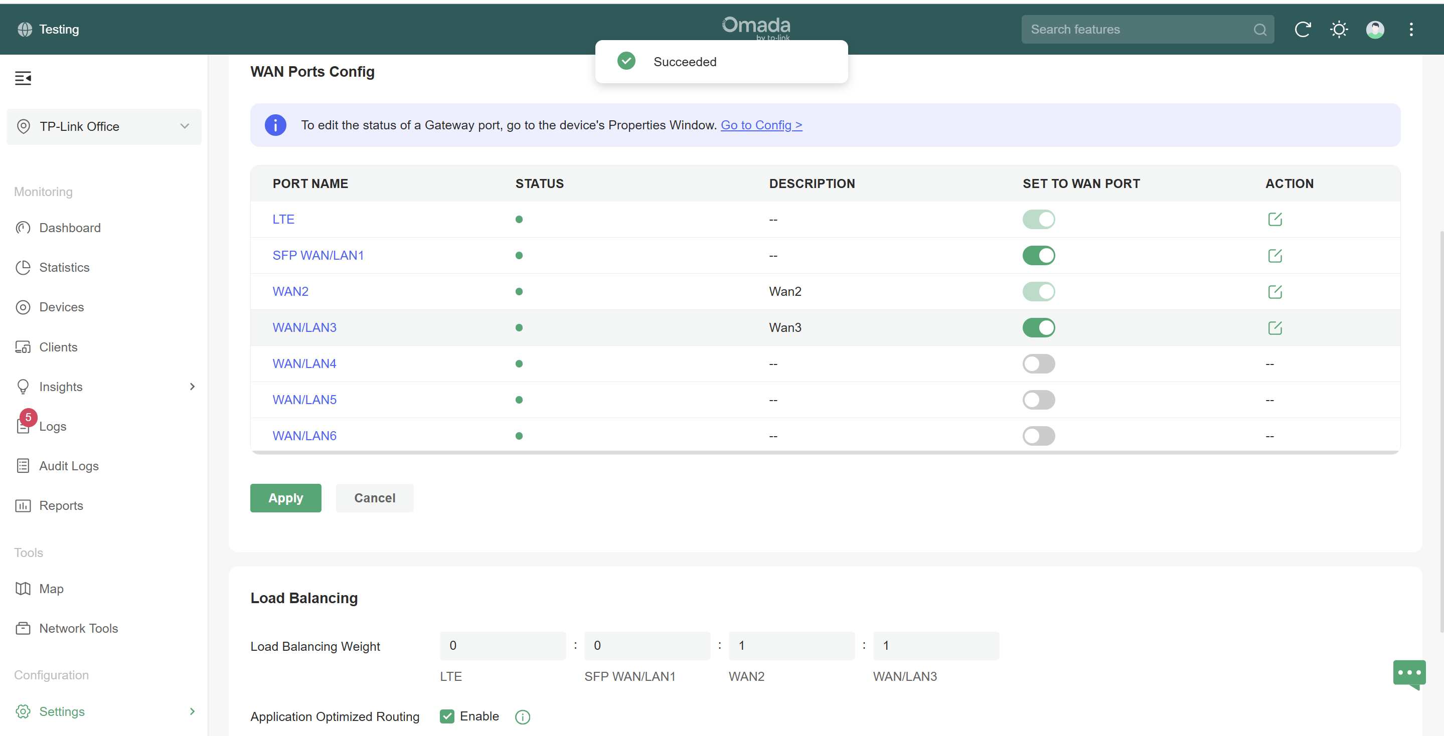Click the Wan3 description cell

tap(785, 328)
